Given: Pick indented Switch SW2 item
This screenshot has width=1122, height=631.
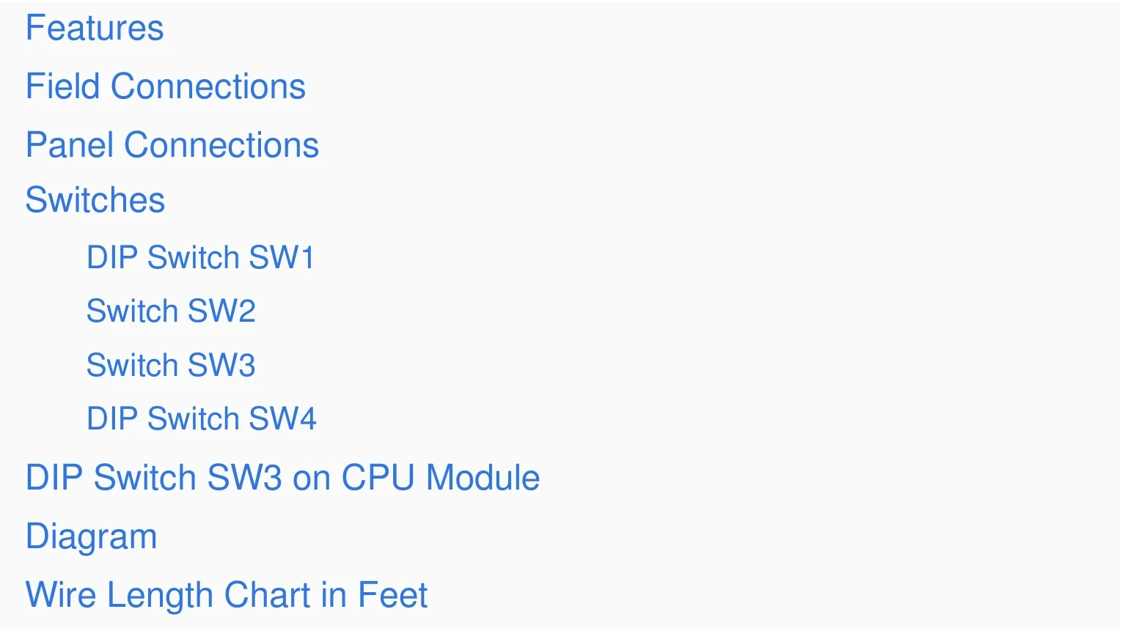Looking at the screenshot, I should click(171, 311).
